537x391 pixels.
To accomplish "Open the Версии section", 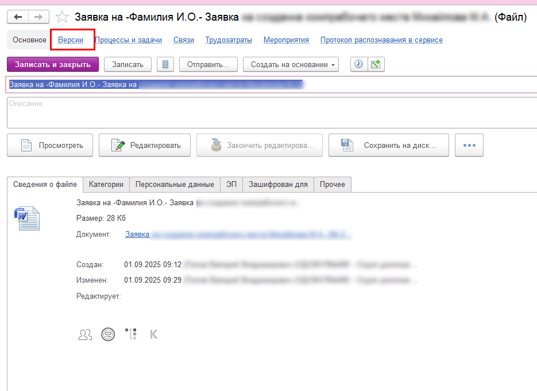I will point(71,40).
